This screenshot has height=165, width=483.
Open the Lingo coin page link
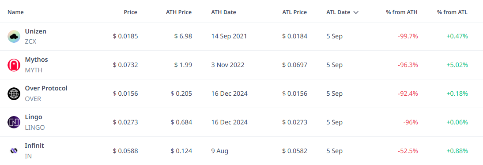coord(34,116)
